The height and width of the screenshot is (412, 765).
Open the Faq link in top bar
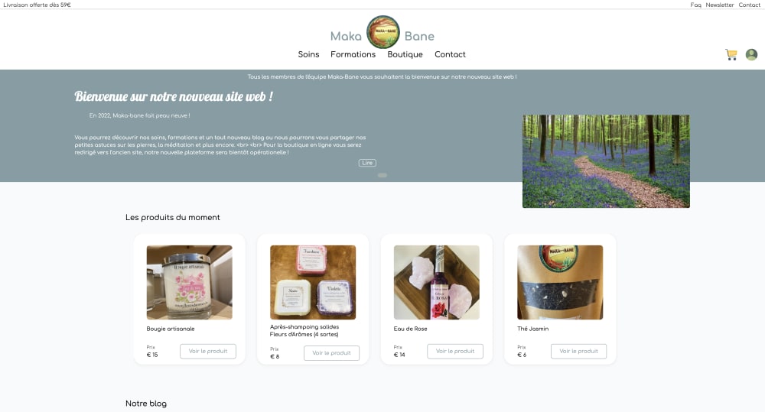(695, 5)
